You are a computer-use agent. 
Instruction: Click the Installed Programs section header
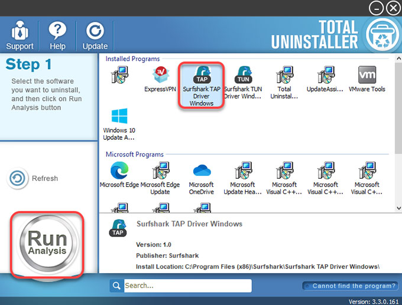(x=132, y=59)
